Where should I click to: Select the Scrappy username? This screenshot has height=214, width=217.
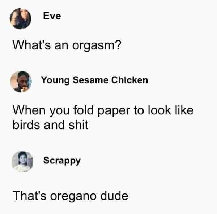62,161
